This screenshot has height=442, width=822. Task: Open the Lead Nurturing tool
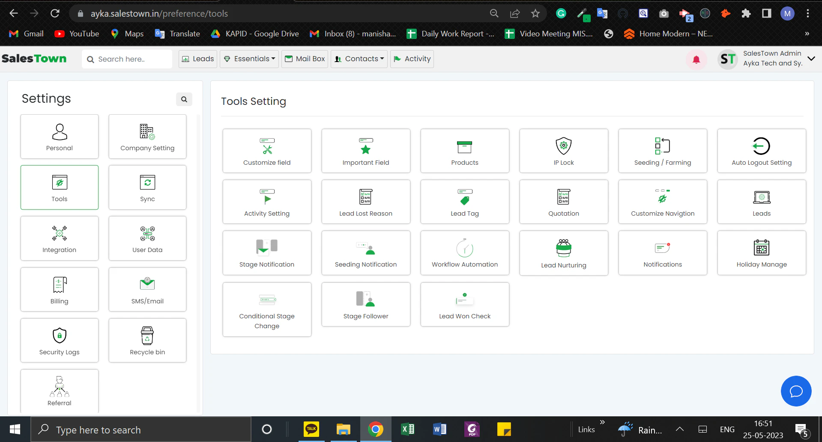click(563, 252)
